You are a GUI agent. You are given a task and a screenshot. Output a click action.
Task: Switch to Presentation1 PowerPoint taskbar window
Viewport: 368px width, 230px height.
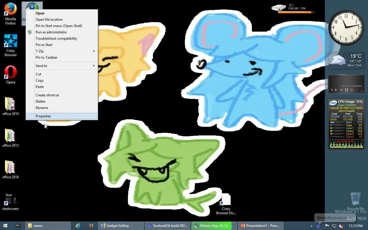261,226
